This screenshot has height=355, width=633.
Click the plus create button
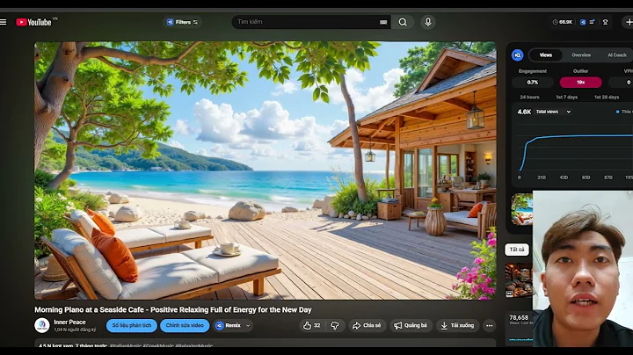pos(628,22)
